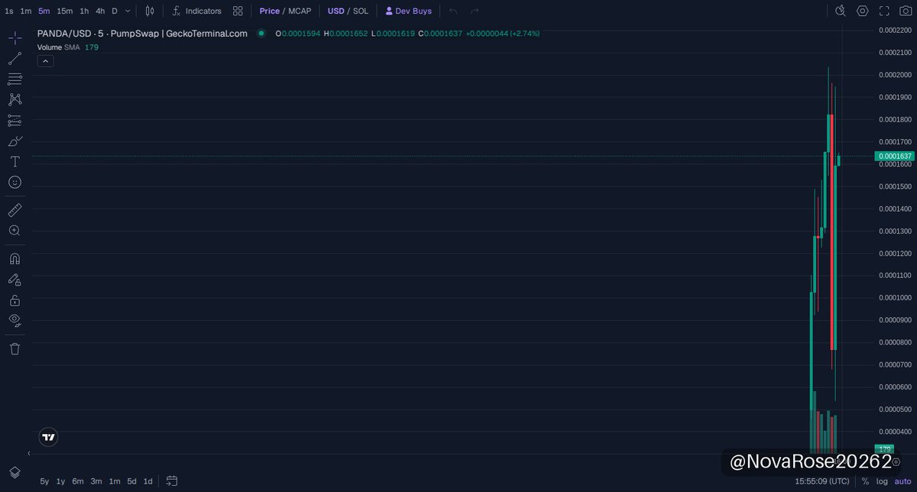Select the chart patterns tool
The width and height of the screenshot is (917, 492).
coord(15,99)
